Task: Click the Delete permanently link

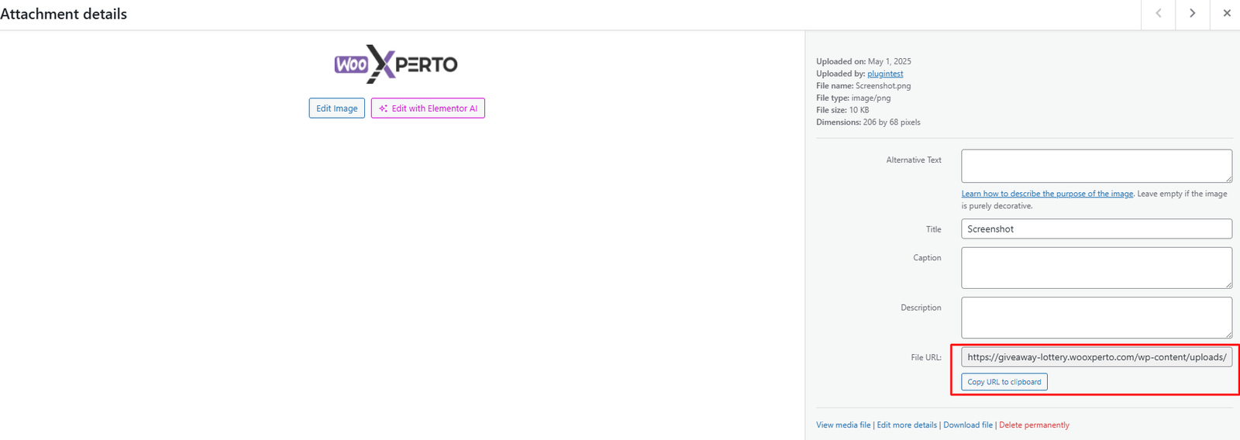Action: point(1034,425)
